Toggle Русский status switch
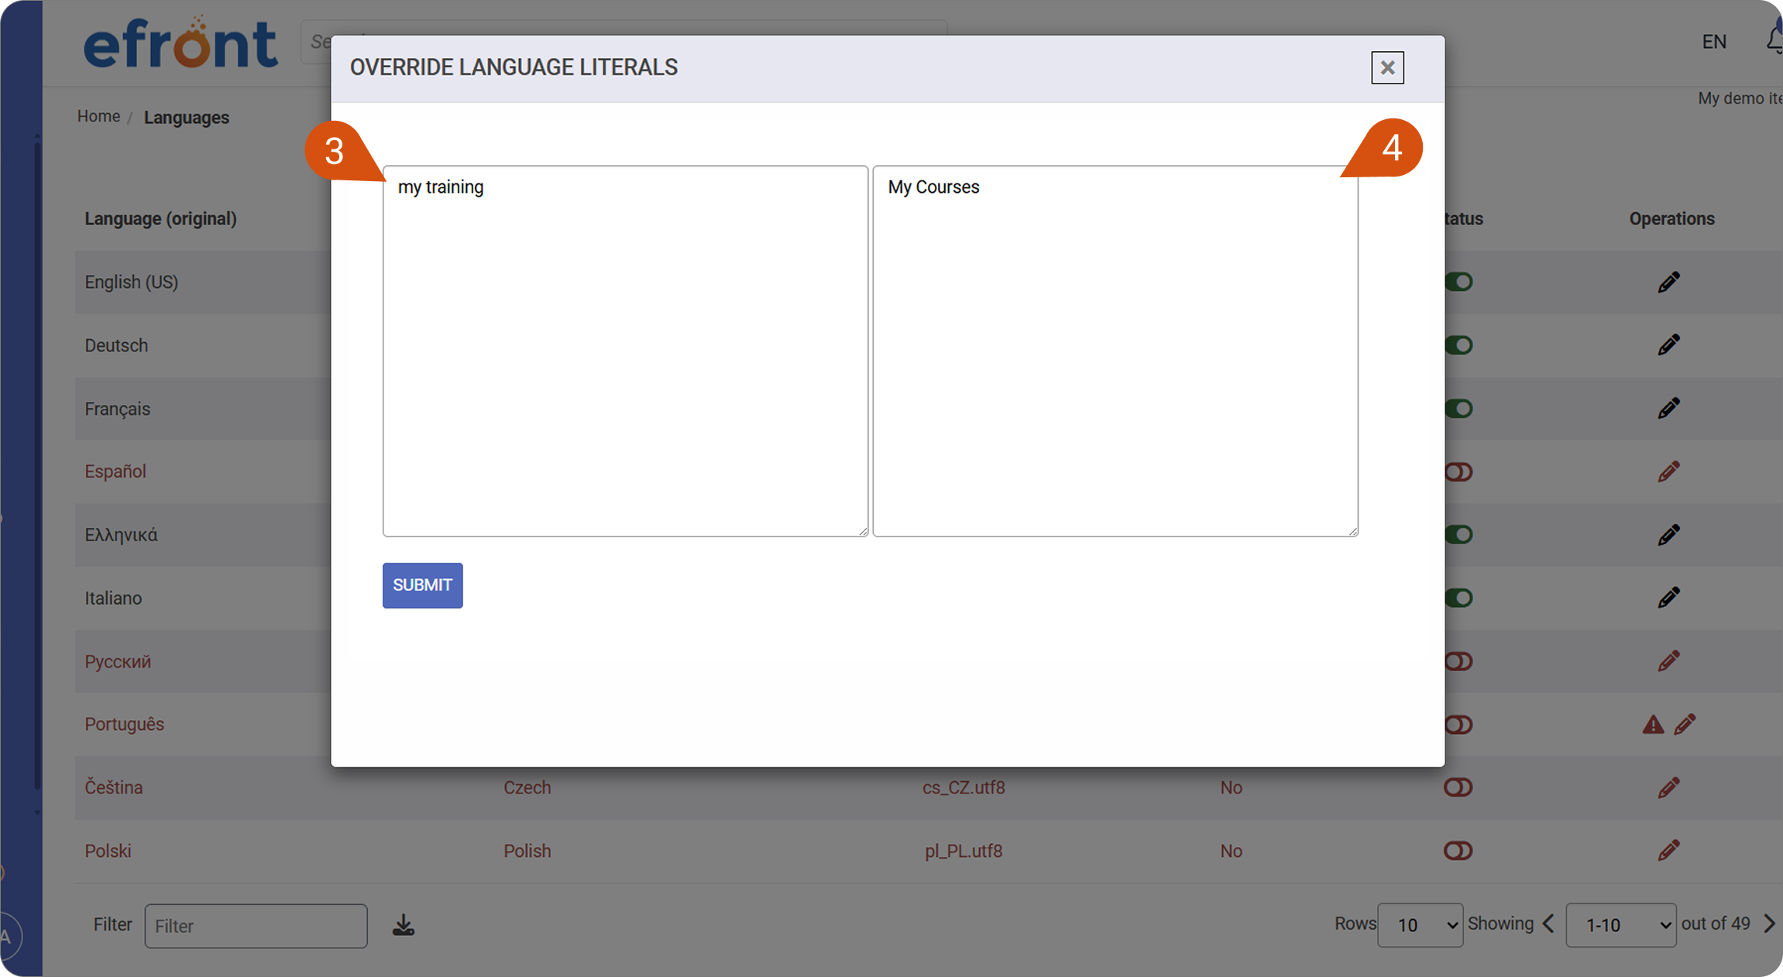 pyautogui.click(x=1458, y=661)
